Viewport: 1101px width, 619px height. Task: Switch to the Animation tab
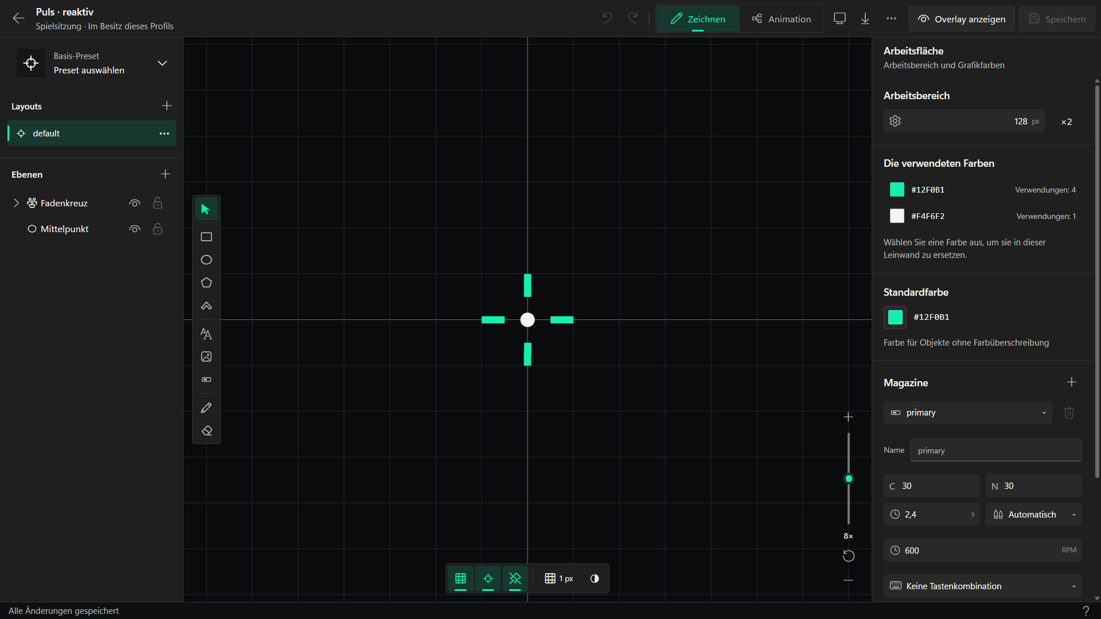(781, 19)
